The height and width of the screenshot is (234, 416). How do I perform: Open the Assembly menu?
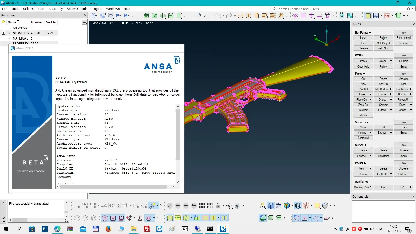56,9
